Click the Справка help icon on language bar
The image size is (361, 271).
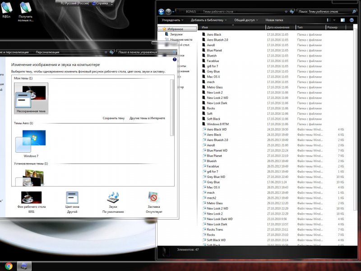(x=94, y=4)
